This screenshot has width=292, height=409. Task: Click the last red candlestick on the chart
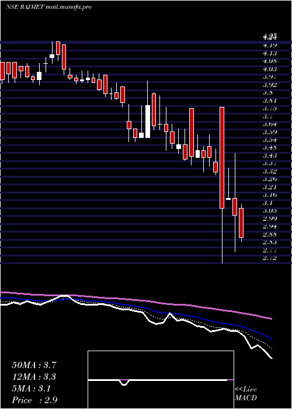(241, 223)
